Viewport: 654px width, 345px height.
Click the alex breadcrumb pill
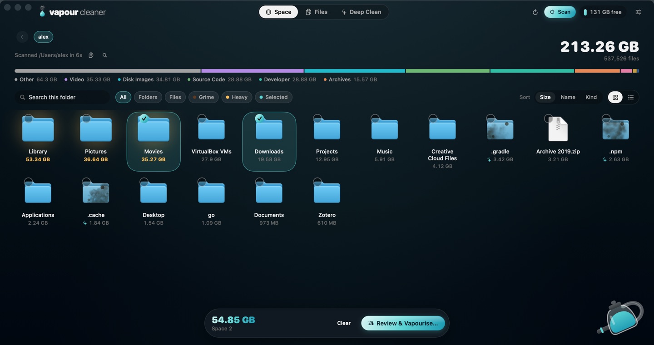pos(43,37)
